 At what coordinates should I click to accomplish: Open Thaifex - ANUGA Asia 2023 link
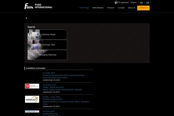(53, 87)
